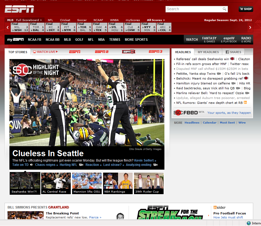Screen dimensions: 261x226
Task: Open NBA in the main navigation
Action: pyautogui.click(x=101, y=40)
